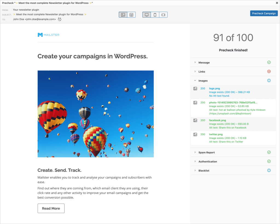Click the image icon next to twitter.png

[195, 134]
